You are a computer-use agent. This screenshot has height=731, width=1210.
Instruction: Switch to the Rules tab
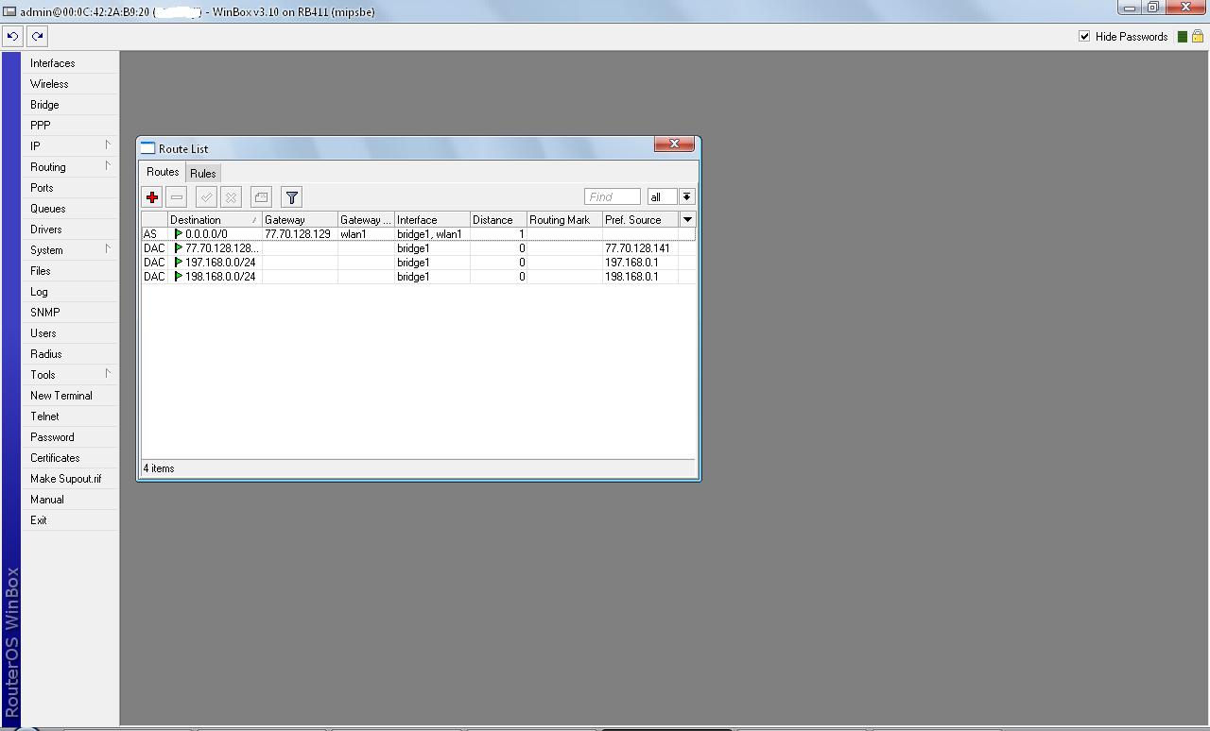tap(202, 173)
